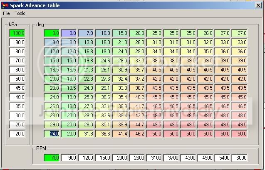Select the 3700 RPM axis field
Viewport: 265px width, 170px height.
(171, 158)
